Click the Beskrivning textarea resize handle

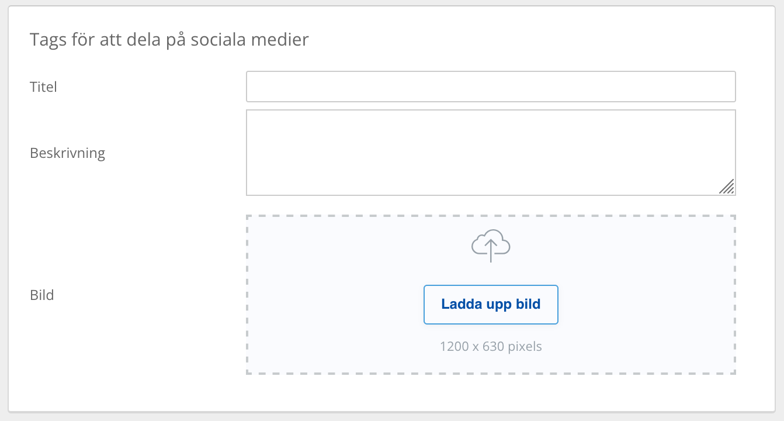point(727,187)
